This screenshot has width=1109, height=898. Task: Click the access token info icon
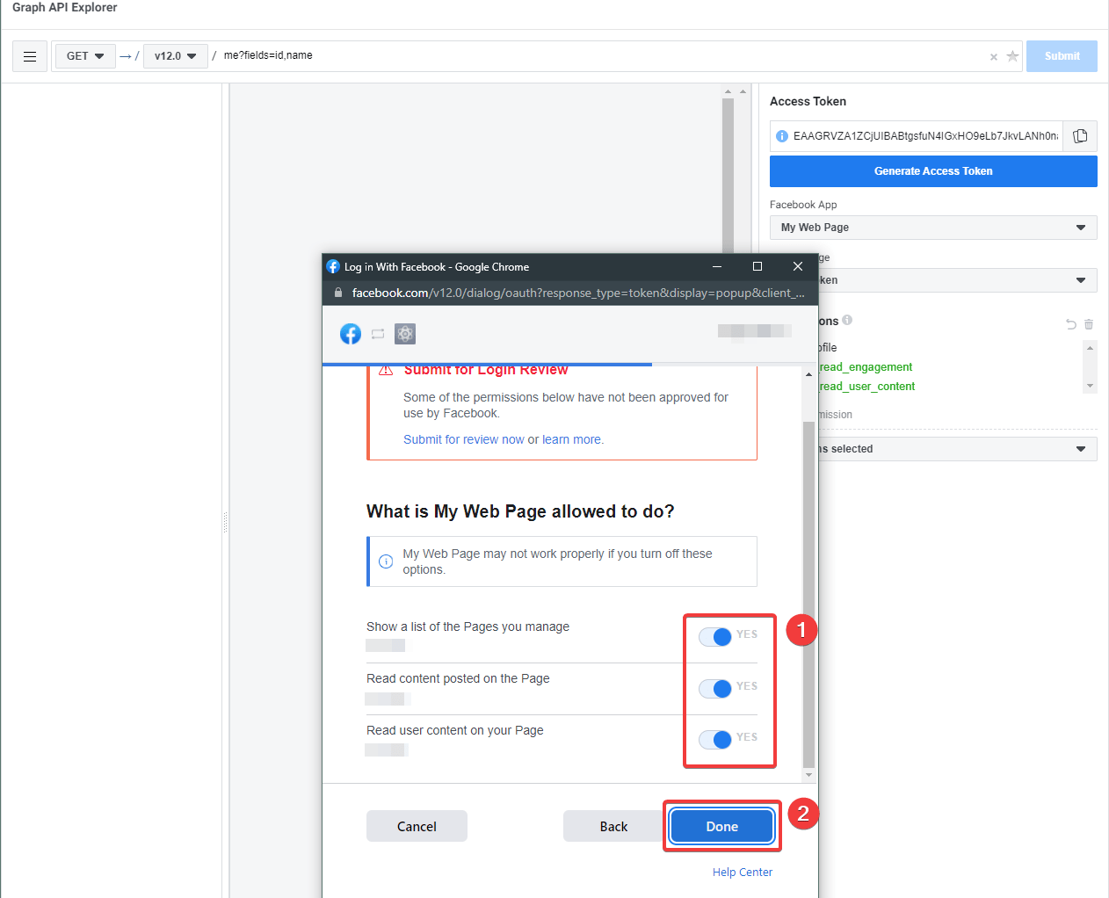(x=782, y=136)
